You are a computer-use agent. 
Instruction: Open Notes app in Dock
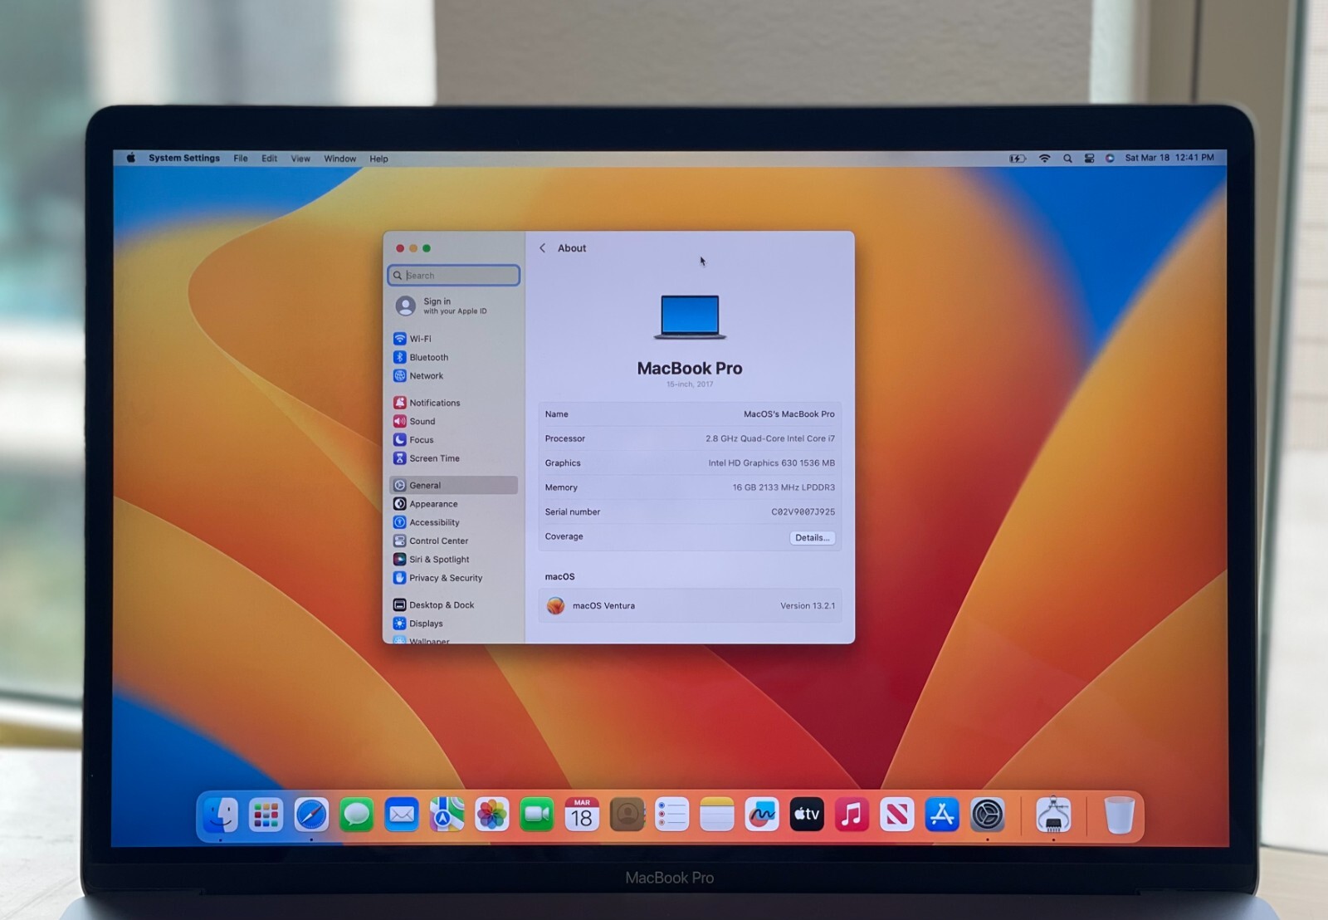pyautogui.click(x=717, y=815)
